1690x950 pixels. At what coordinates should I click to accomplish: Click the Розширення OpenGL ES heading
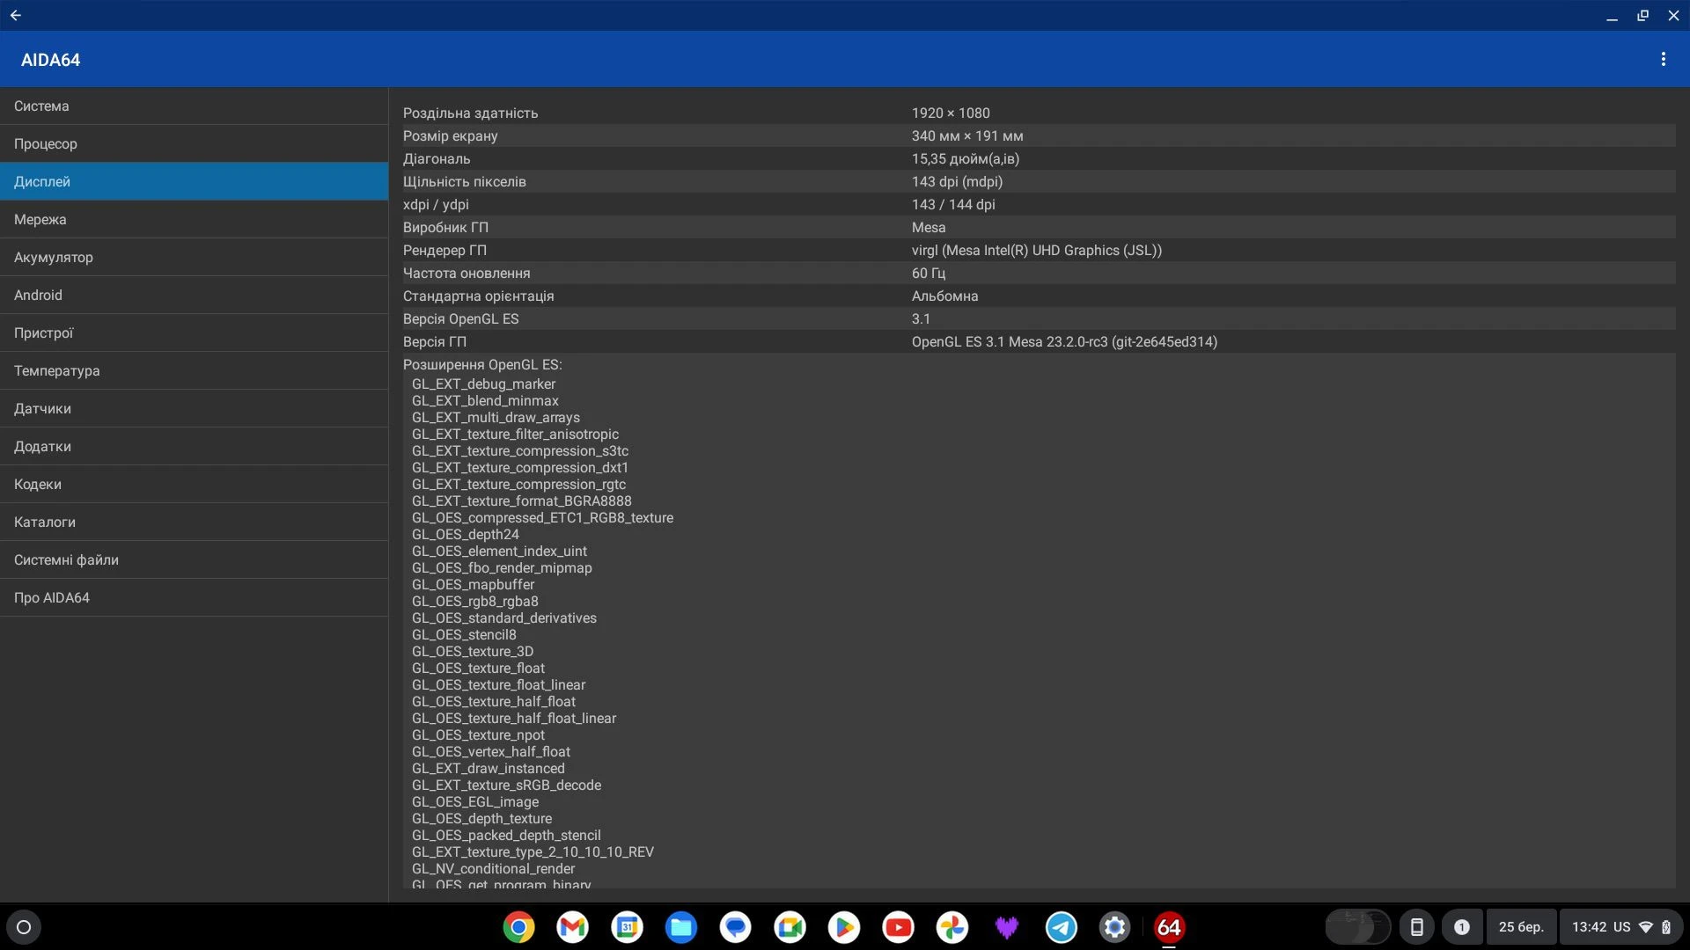coord(482,365)
